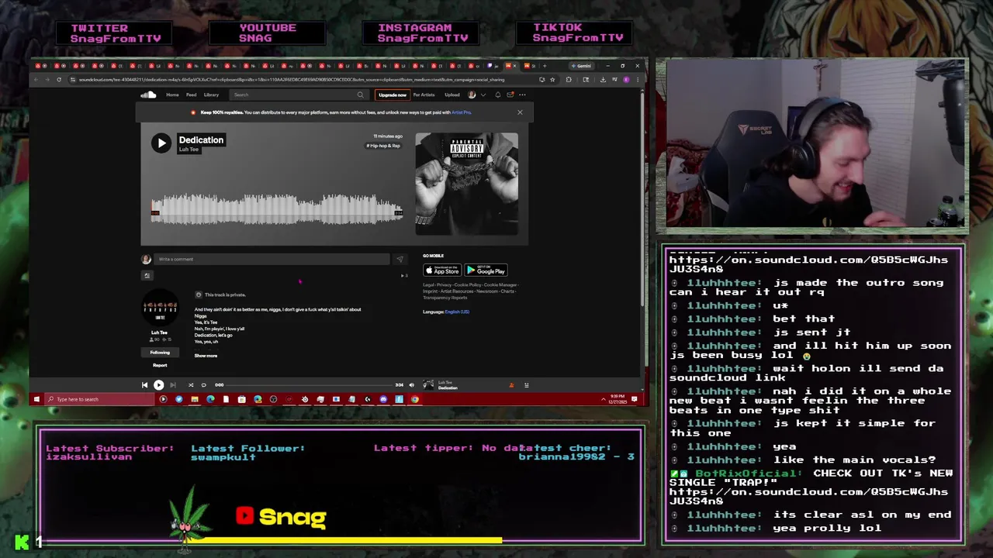Screen dimensions: 993x558
Task: Click the Gemini button in the browser
Action: pyautogui.click(x=581, y=66)
